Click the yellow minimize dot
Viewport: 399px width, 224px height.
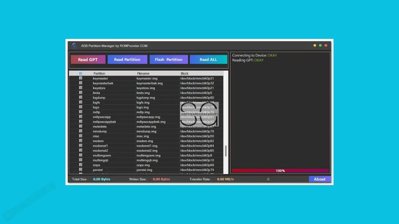click(315, 45)
